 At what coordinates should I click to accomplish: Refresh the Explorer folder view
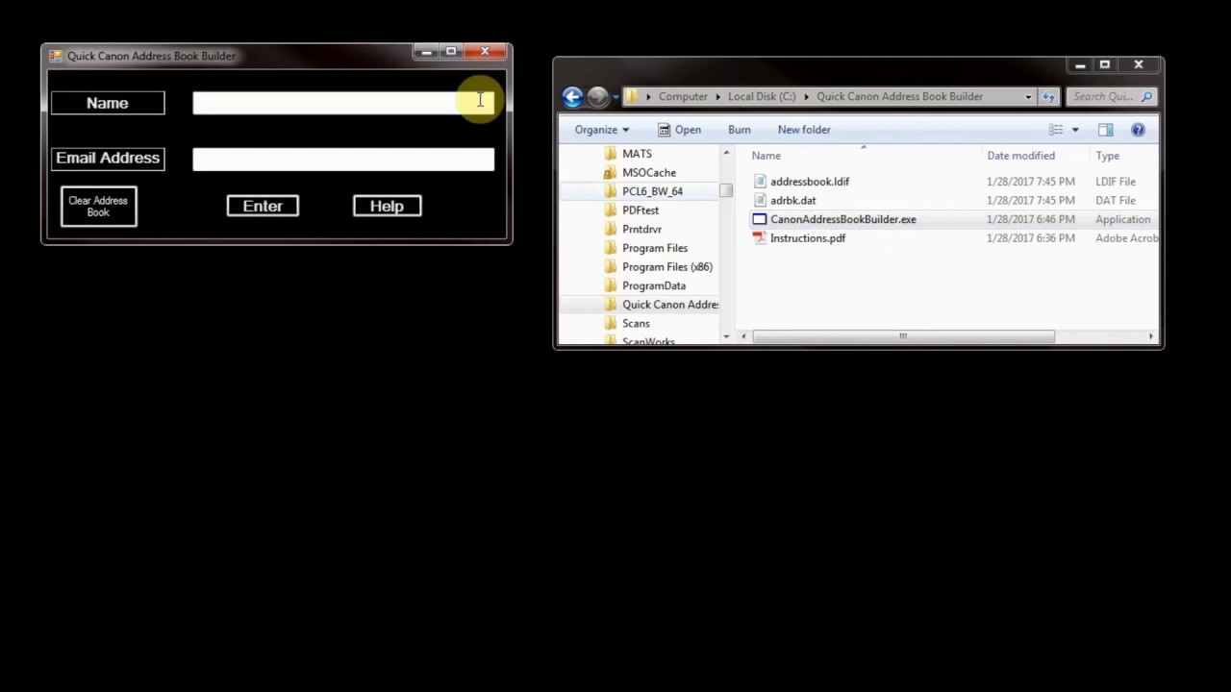[x=1048, y=96]
